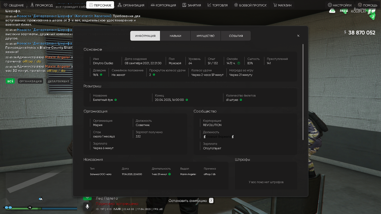The height and width of the screenshot is (214, 381).
Task: Switch to the СОБЫТИЯ tab
Action: (x=236, y=36)
